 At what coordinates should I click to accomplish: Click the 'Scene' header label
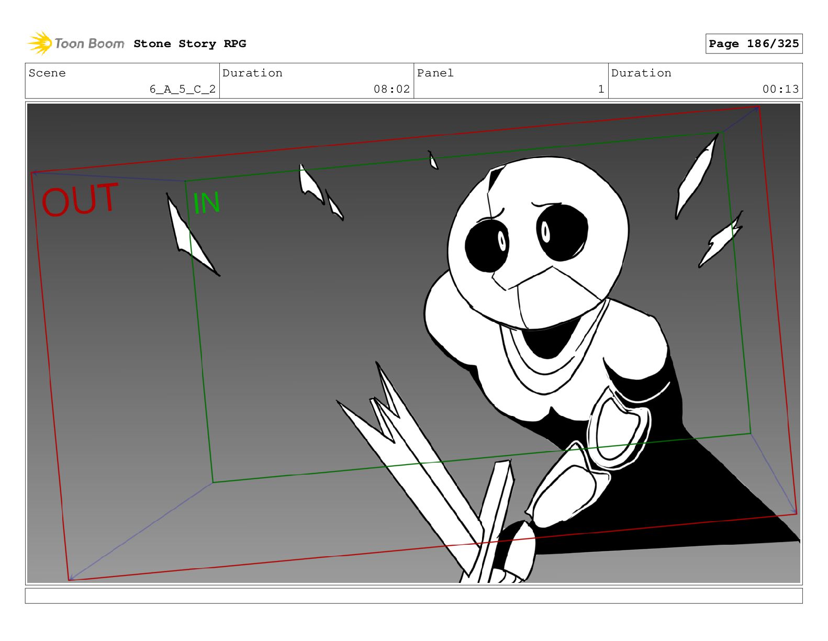47,73
